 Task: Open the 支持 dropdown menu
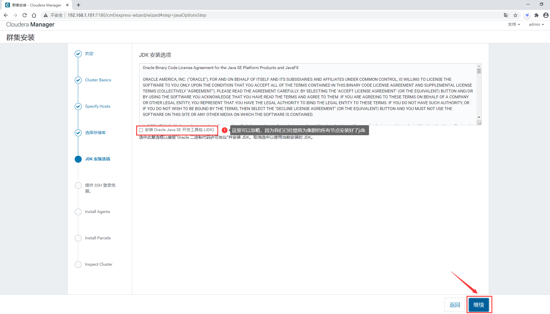[514, 25]
